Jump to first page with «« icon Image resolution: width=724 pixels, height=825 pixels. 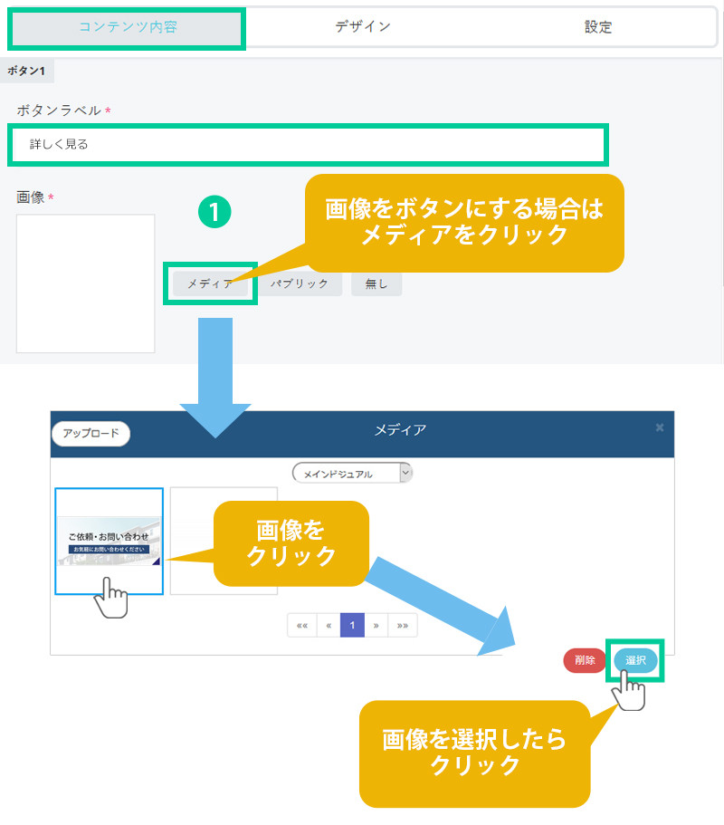(301, 625)
